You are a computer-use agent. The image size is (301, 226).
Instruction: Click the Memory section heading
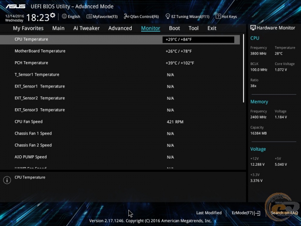point(259,102)
